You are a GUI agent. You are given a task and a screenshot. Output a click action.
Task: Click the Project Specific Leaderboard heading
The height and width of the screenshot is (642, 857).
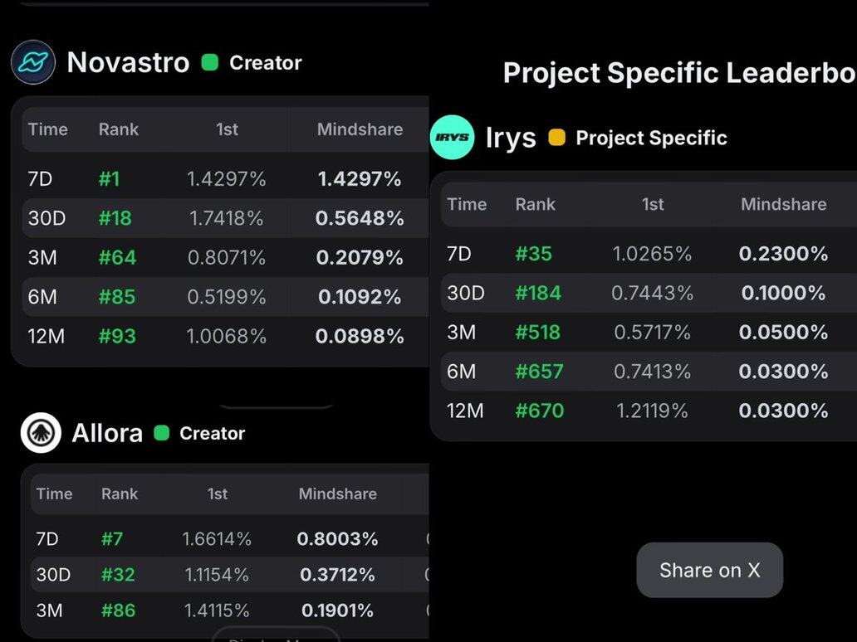pyautogui.click(x=679, y=73)
